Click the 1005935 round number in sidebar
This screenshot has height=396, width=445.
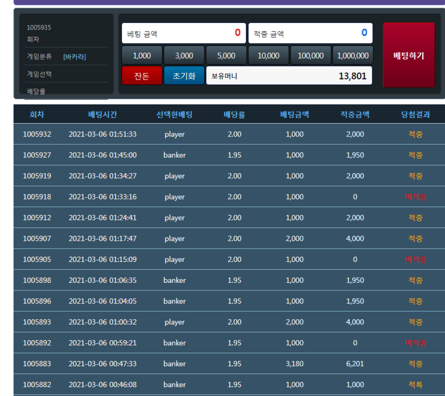pos(39,28)
